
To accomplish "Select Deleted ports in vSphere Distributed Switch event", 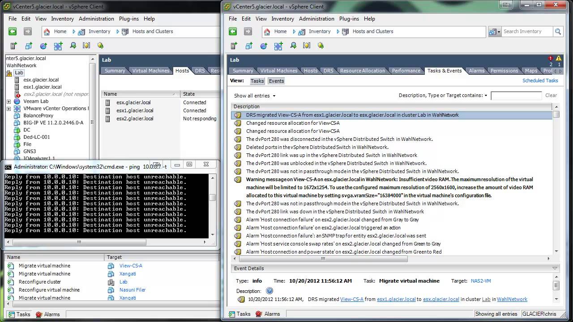I will [x=317, y=147].
